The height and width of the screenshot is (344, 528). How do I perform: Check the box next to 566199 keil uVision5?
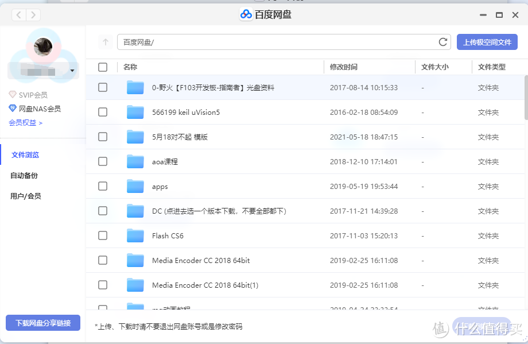(x=103, y=112)
